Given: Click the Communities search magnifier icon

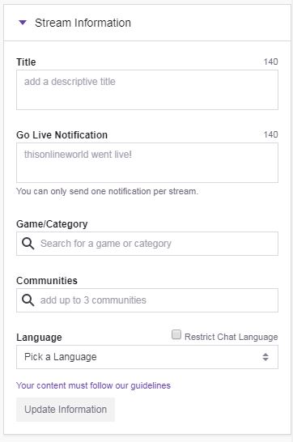Looking at the screenshot, I should (28, 300).
